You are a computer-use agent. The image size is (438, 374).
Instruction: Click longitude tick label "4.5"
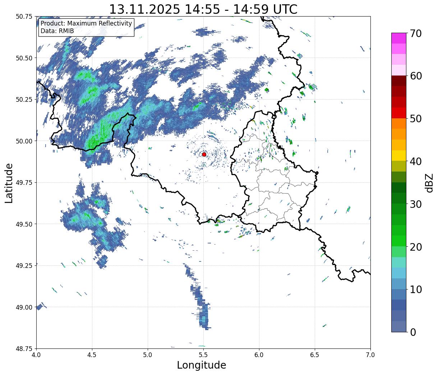point(92,355)
